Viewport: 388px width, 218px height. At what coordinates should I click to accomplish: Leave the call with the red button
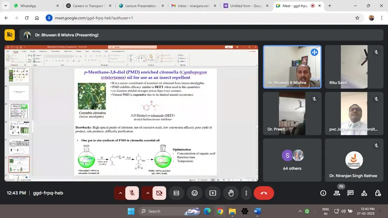pos(264,193)
